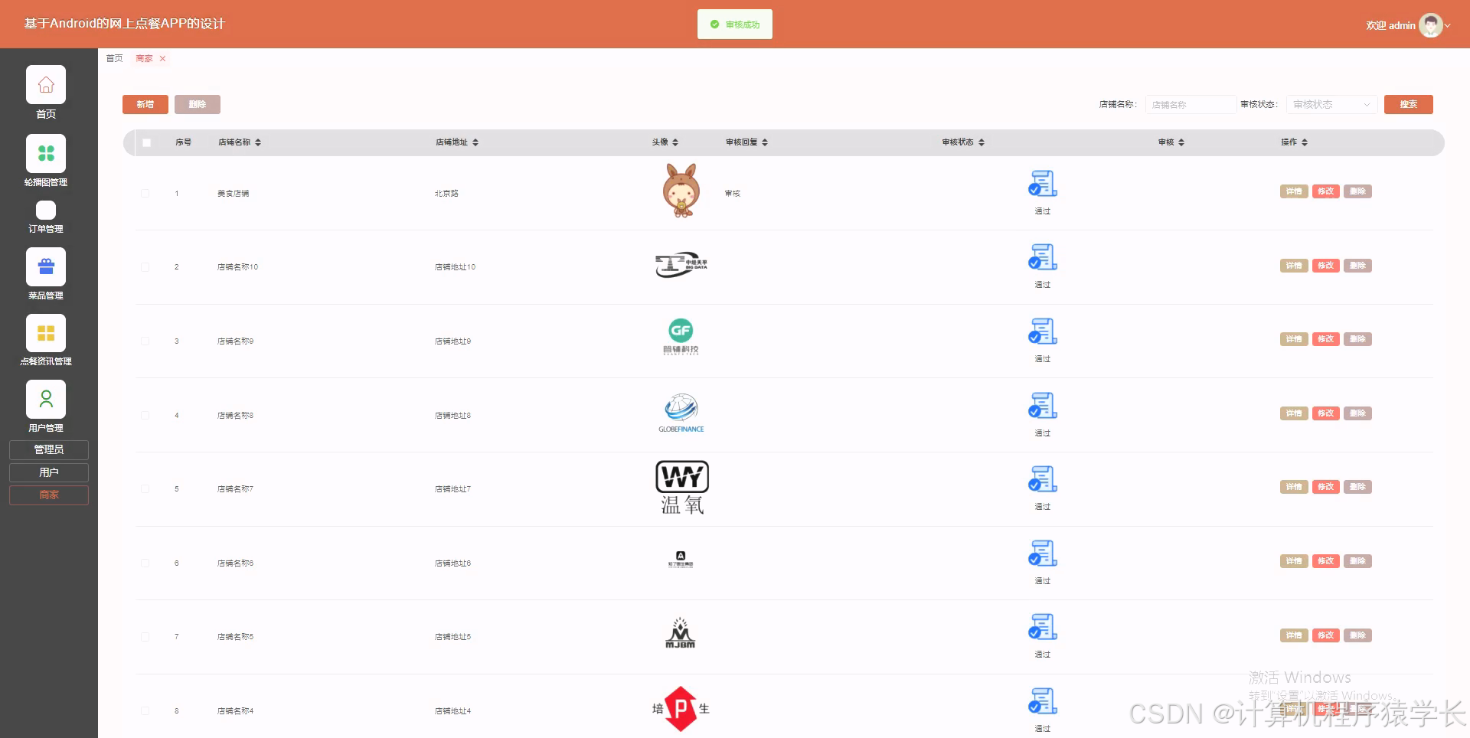Select checkbox for row 店铺名称8
The image size is (1470, 738).
145,415
